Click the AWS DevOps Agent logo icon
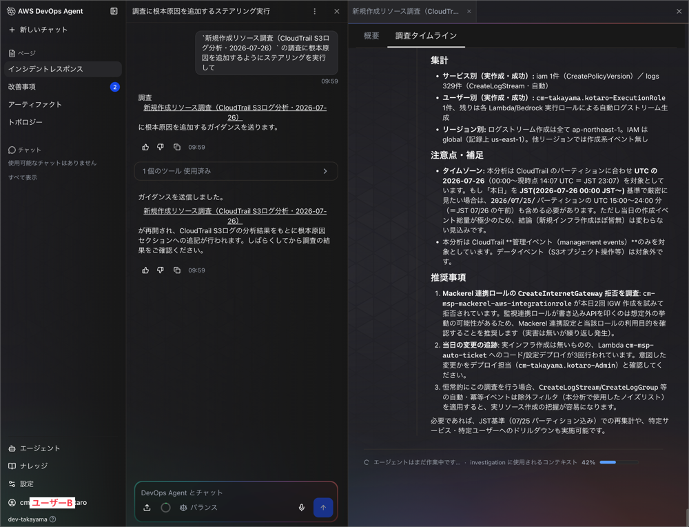689x527 pixels. coord(12,11)
